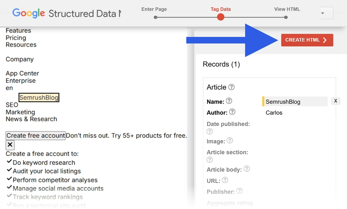This screenshot has width=347, height=209.
Task: Open help icon next to Name field
Action: [229, 101]
